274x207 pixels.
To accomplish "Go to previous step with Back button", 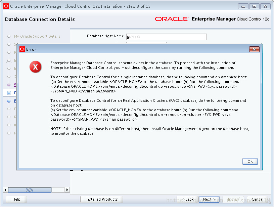I will (x=187, y=199).
